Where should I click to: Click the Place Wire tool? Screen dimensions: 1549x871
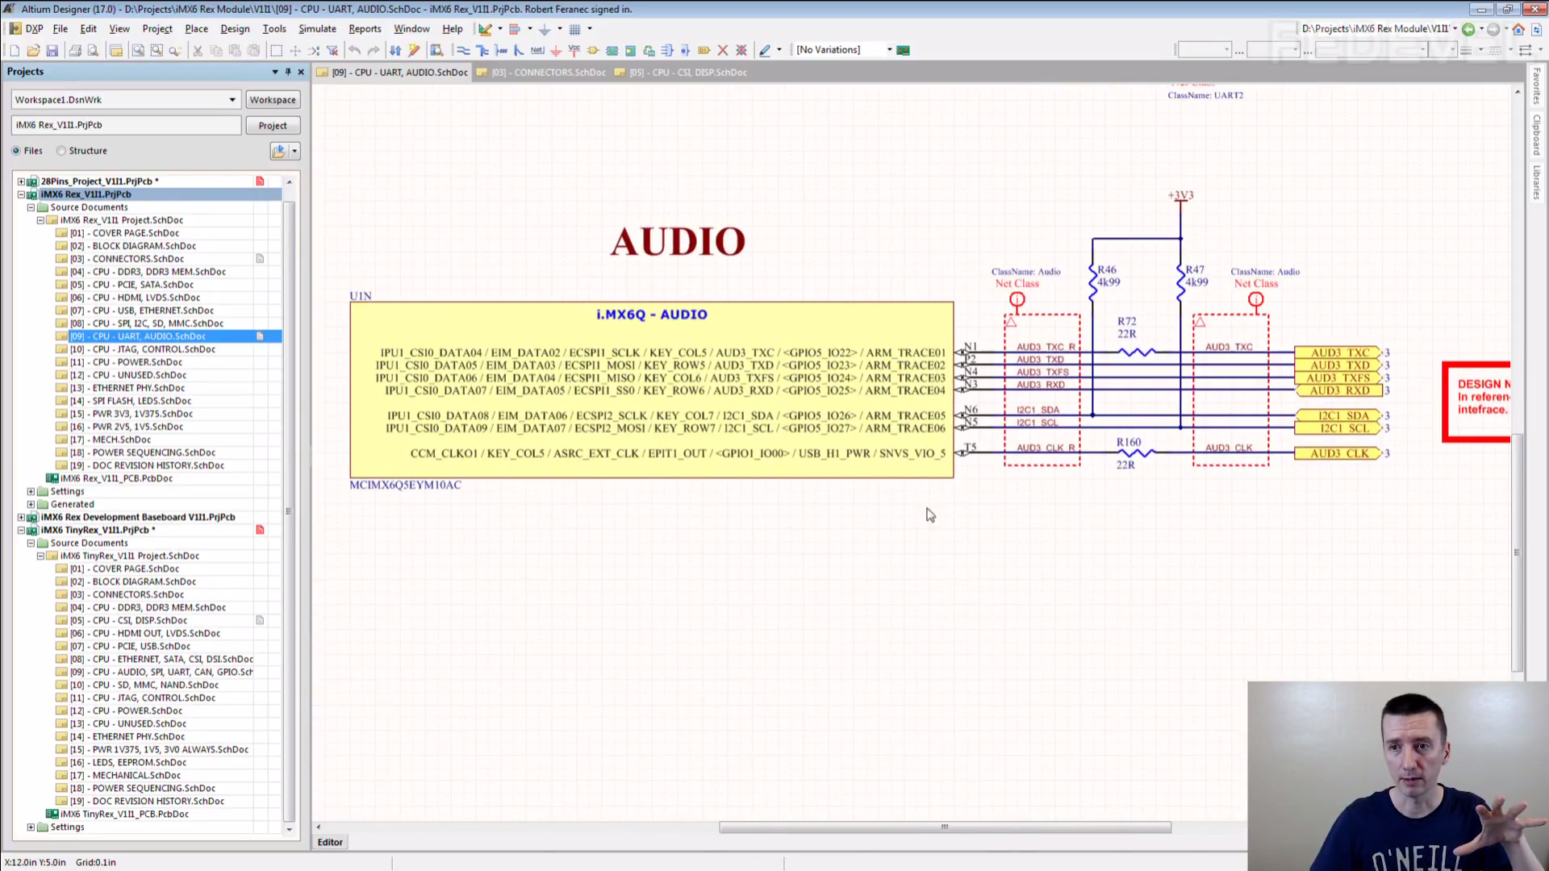point(463,50)
